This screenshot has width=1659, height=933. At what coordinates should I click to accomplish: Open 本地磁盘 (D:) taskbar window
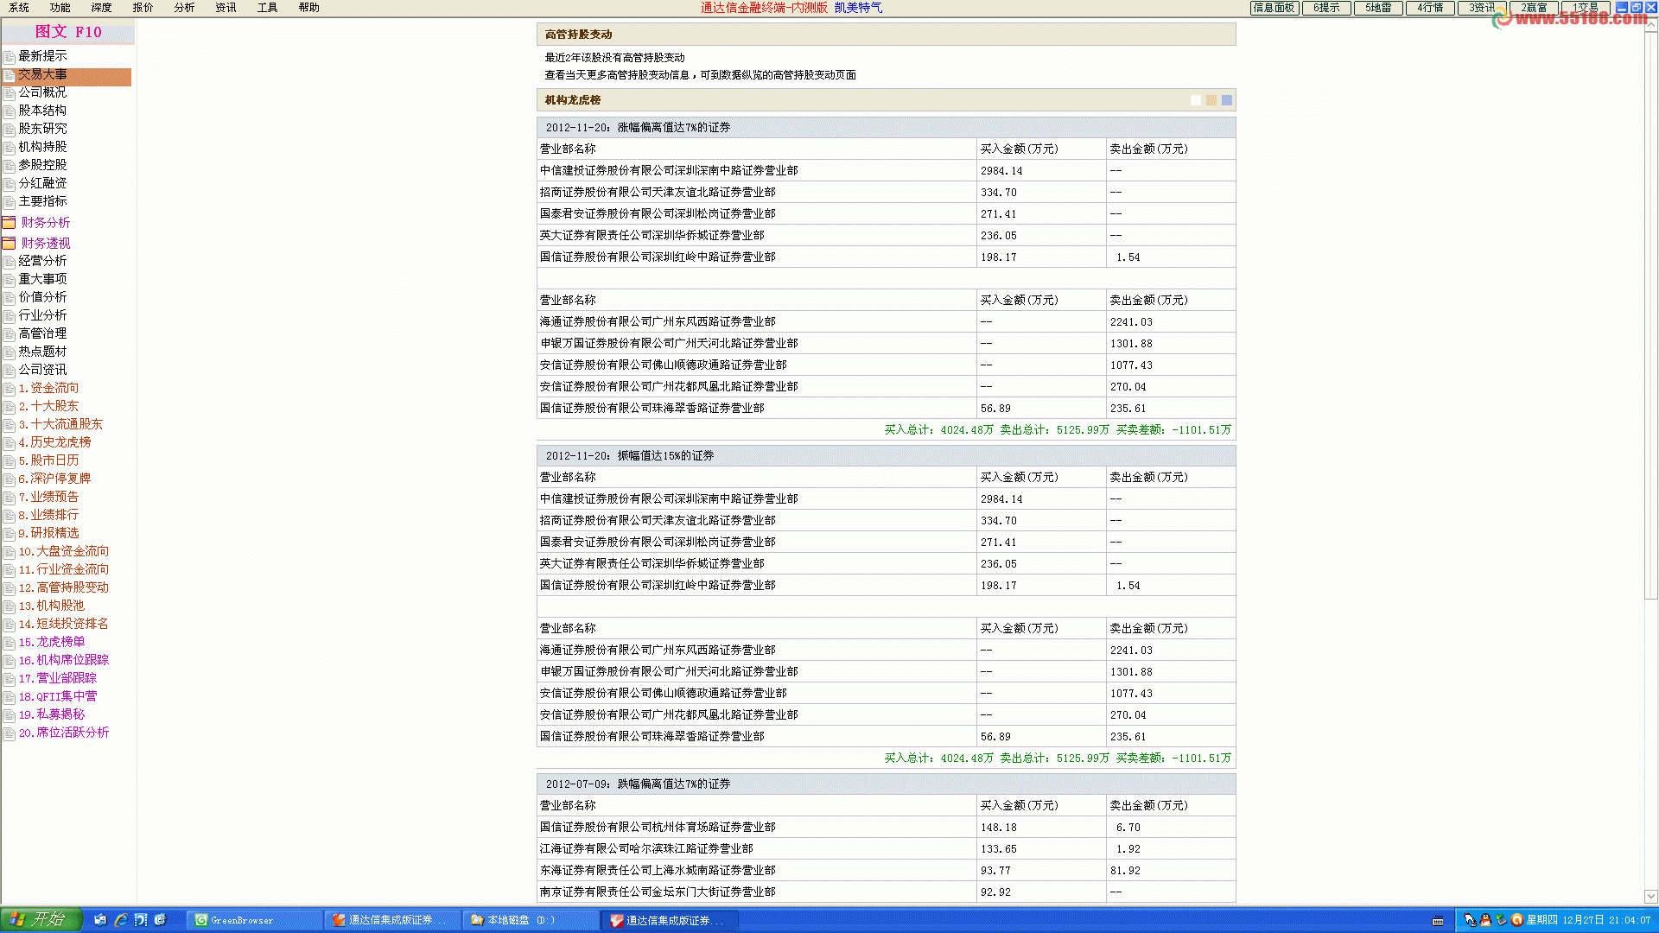(520, 920)
